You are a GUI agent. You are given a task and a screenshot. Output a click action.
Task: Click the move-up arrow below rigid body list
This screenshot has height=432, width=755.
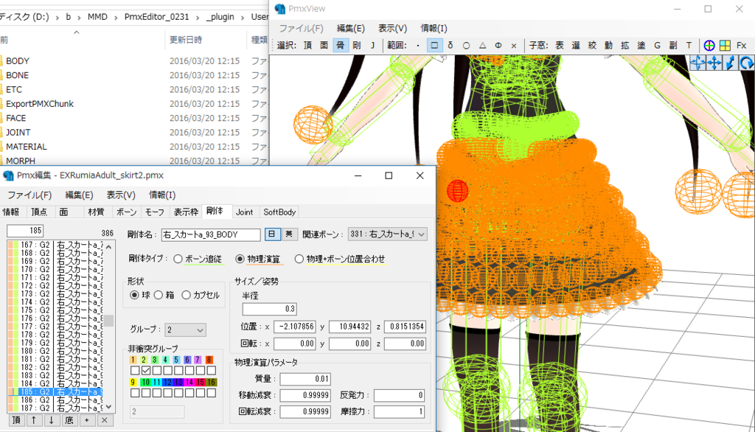(32, 420)
